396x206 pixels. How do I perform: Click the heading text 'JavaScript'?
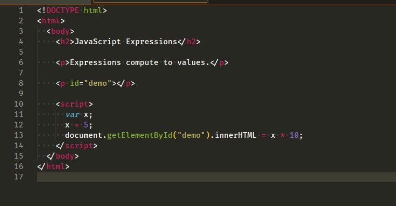click(98, 42)
